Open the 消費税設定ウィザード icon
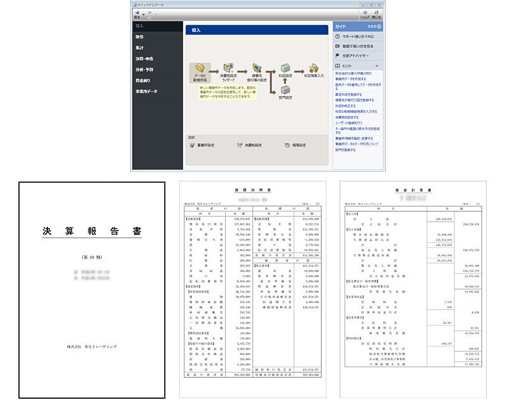Screen dimensions: 505x400 [x=229, y=69]
